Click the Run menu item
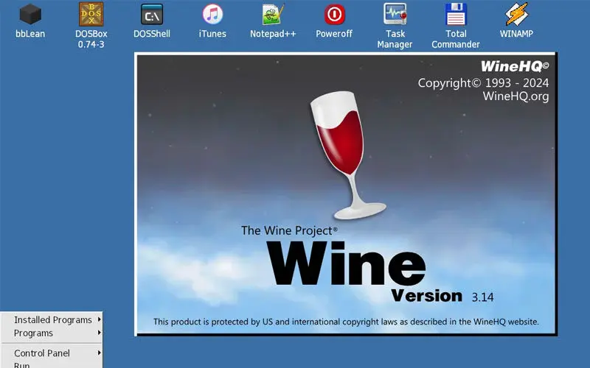 22,365
